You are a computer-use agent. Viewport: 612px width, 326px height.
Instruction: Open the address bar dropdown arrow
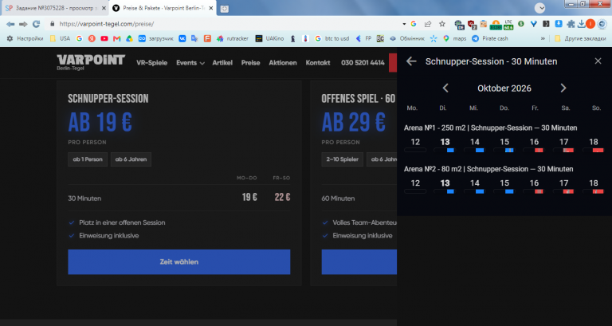(404, 24)
